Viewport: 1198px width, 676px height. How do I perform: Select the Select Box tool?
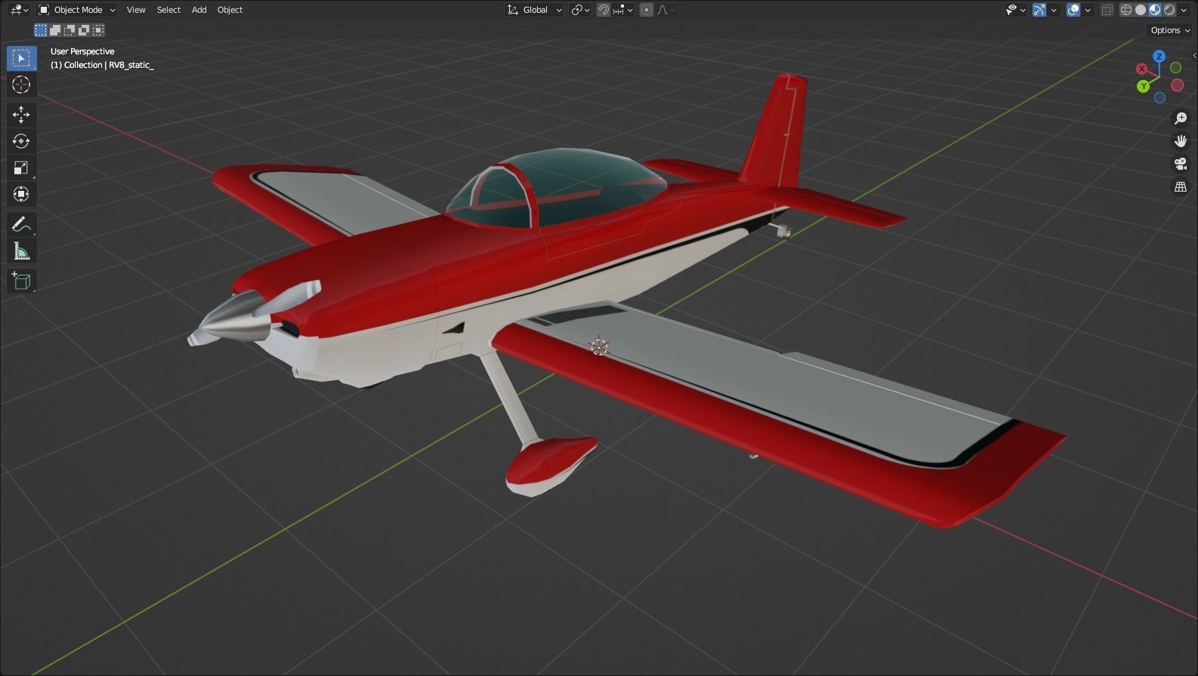pyautogui.click(x=21, y=58)
